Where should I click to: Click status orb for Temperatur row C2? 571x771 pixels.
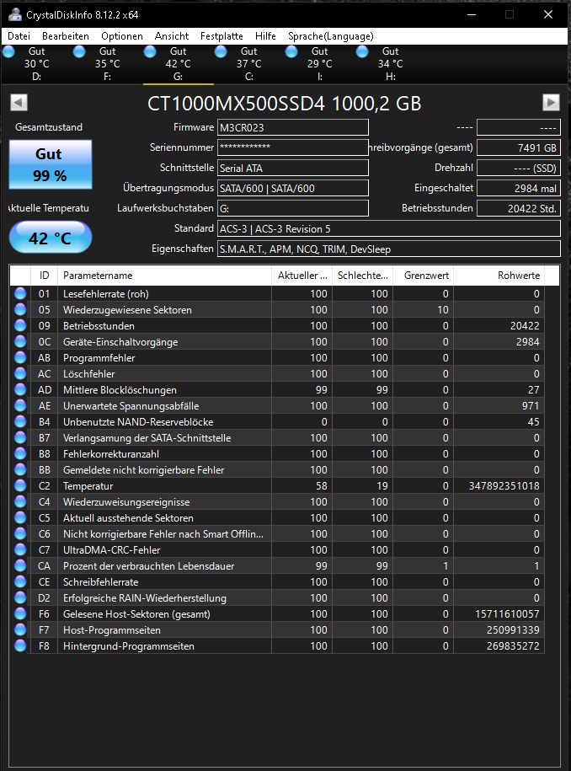(x=20, y=486)
